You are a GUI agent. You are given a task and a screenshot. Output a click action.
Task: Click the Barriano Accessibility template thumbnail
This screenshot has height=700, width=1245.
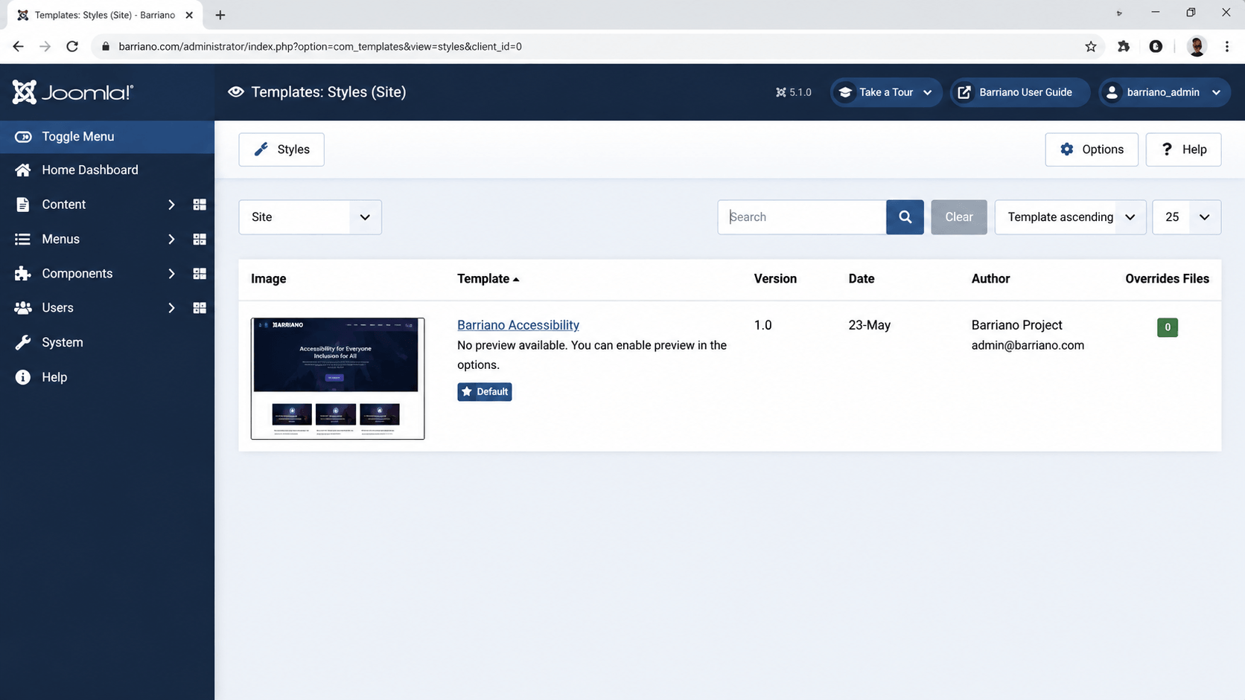tap(338, 379)
